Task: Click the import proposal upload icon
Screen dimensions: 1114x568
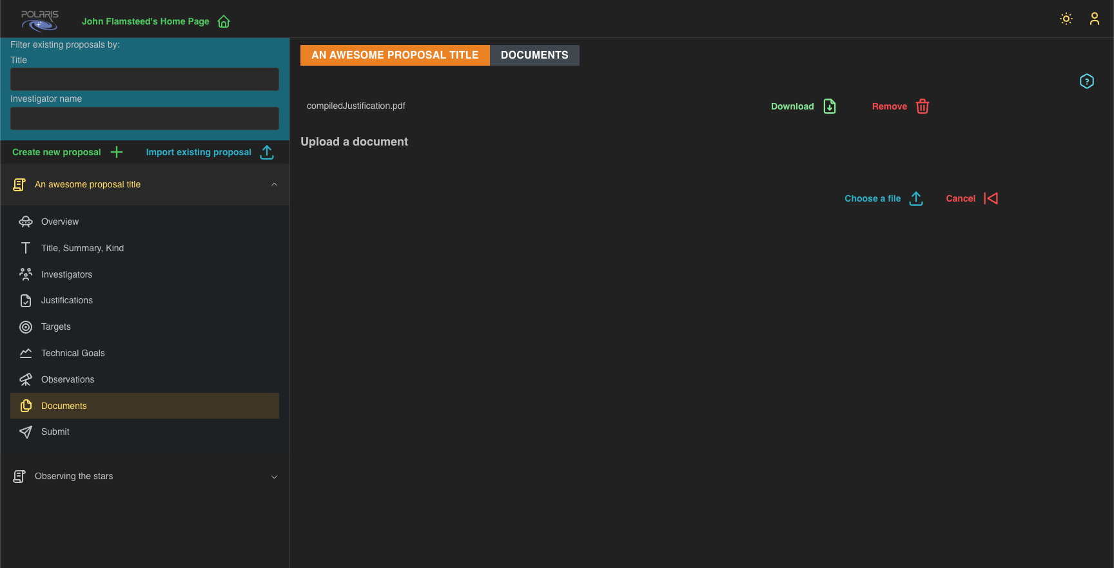Action: tap(267, 152)
